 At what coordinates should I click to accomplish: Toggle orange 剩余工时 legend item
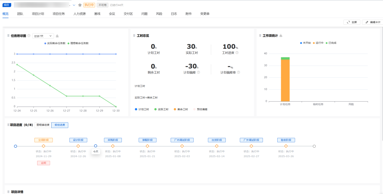click(x=181, y=109)
